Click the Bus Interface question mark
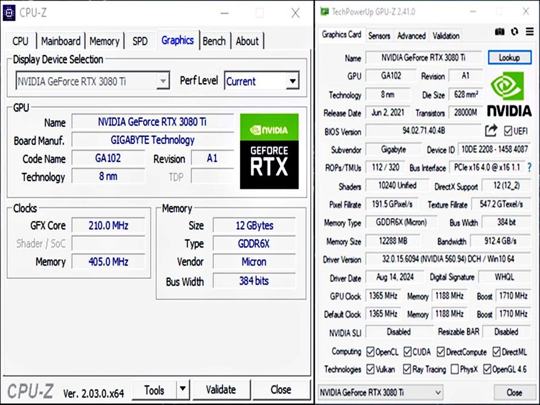This screenshot has height=405, width=540. (530, 168)
